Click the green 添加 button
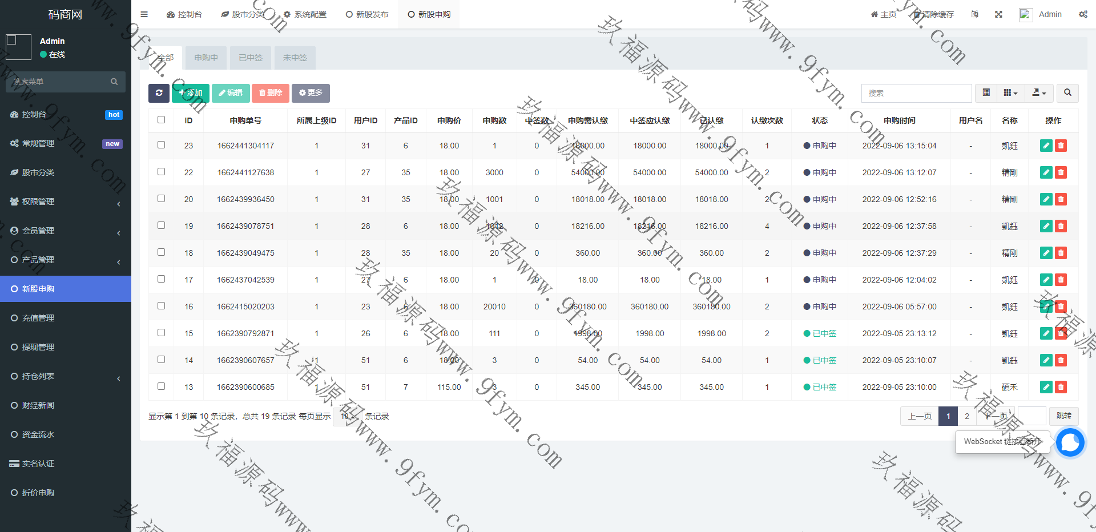The width and height of the screenshot is (1096, 532). pyautogui.click(x=191, y=93)
